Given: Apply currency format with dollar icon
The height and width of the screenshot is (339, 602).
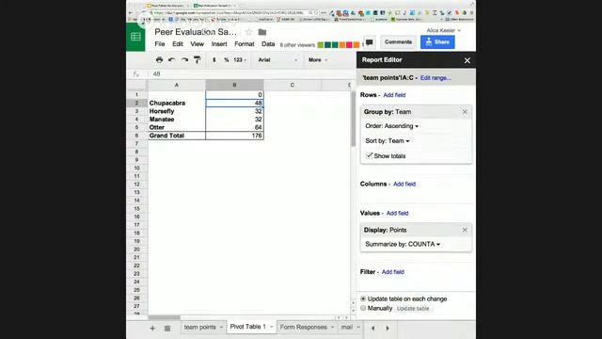Looking at the screenshot, I should 214,60.
